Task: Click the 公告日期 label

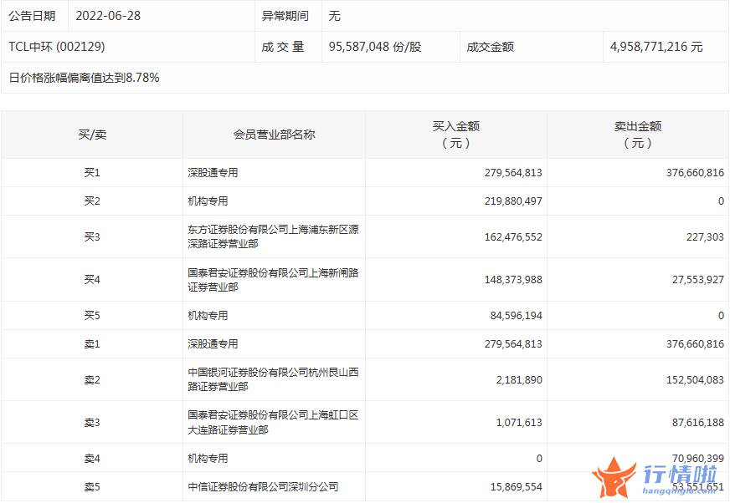Action: pos(32,16)
